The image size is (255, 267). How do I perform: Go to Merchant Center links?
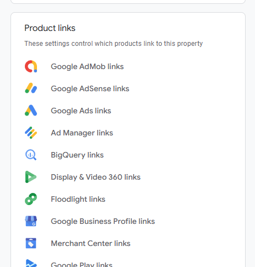(x=91, y=243)
